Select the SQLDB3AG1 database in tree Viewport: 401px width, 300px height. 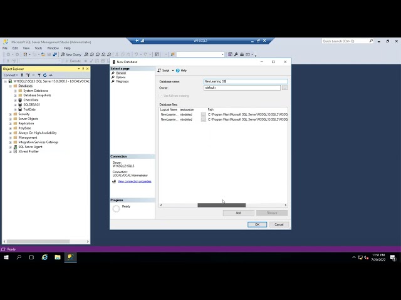tap(31, 105)
